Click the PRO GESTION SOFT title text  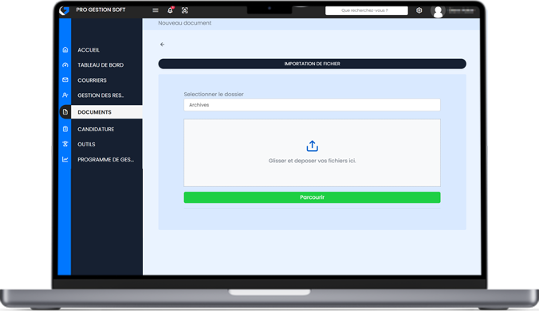pyautogui.click(x=100, y=10)
